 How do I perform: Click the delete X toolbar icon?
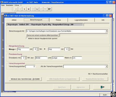pyautogui.click(x=45, y=9)
